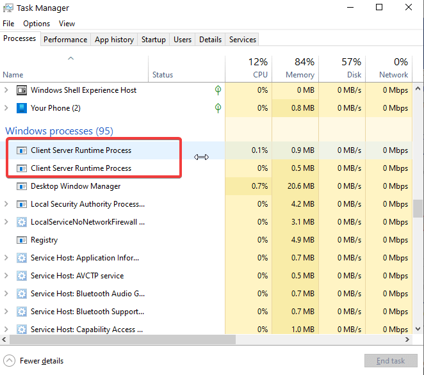Click the horizontal scrollbar thumb
424x375 pixels.
[x=122, y=339]
